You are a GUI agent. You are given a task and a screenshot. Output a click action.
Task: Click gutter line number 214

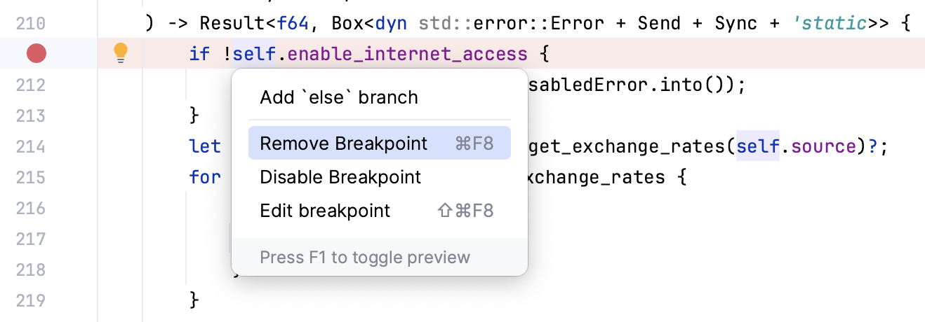click(x=30, y=146)
